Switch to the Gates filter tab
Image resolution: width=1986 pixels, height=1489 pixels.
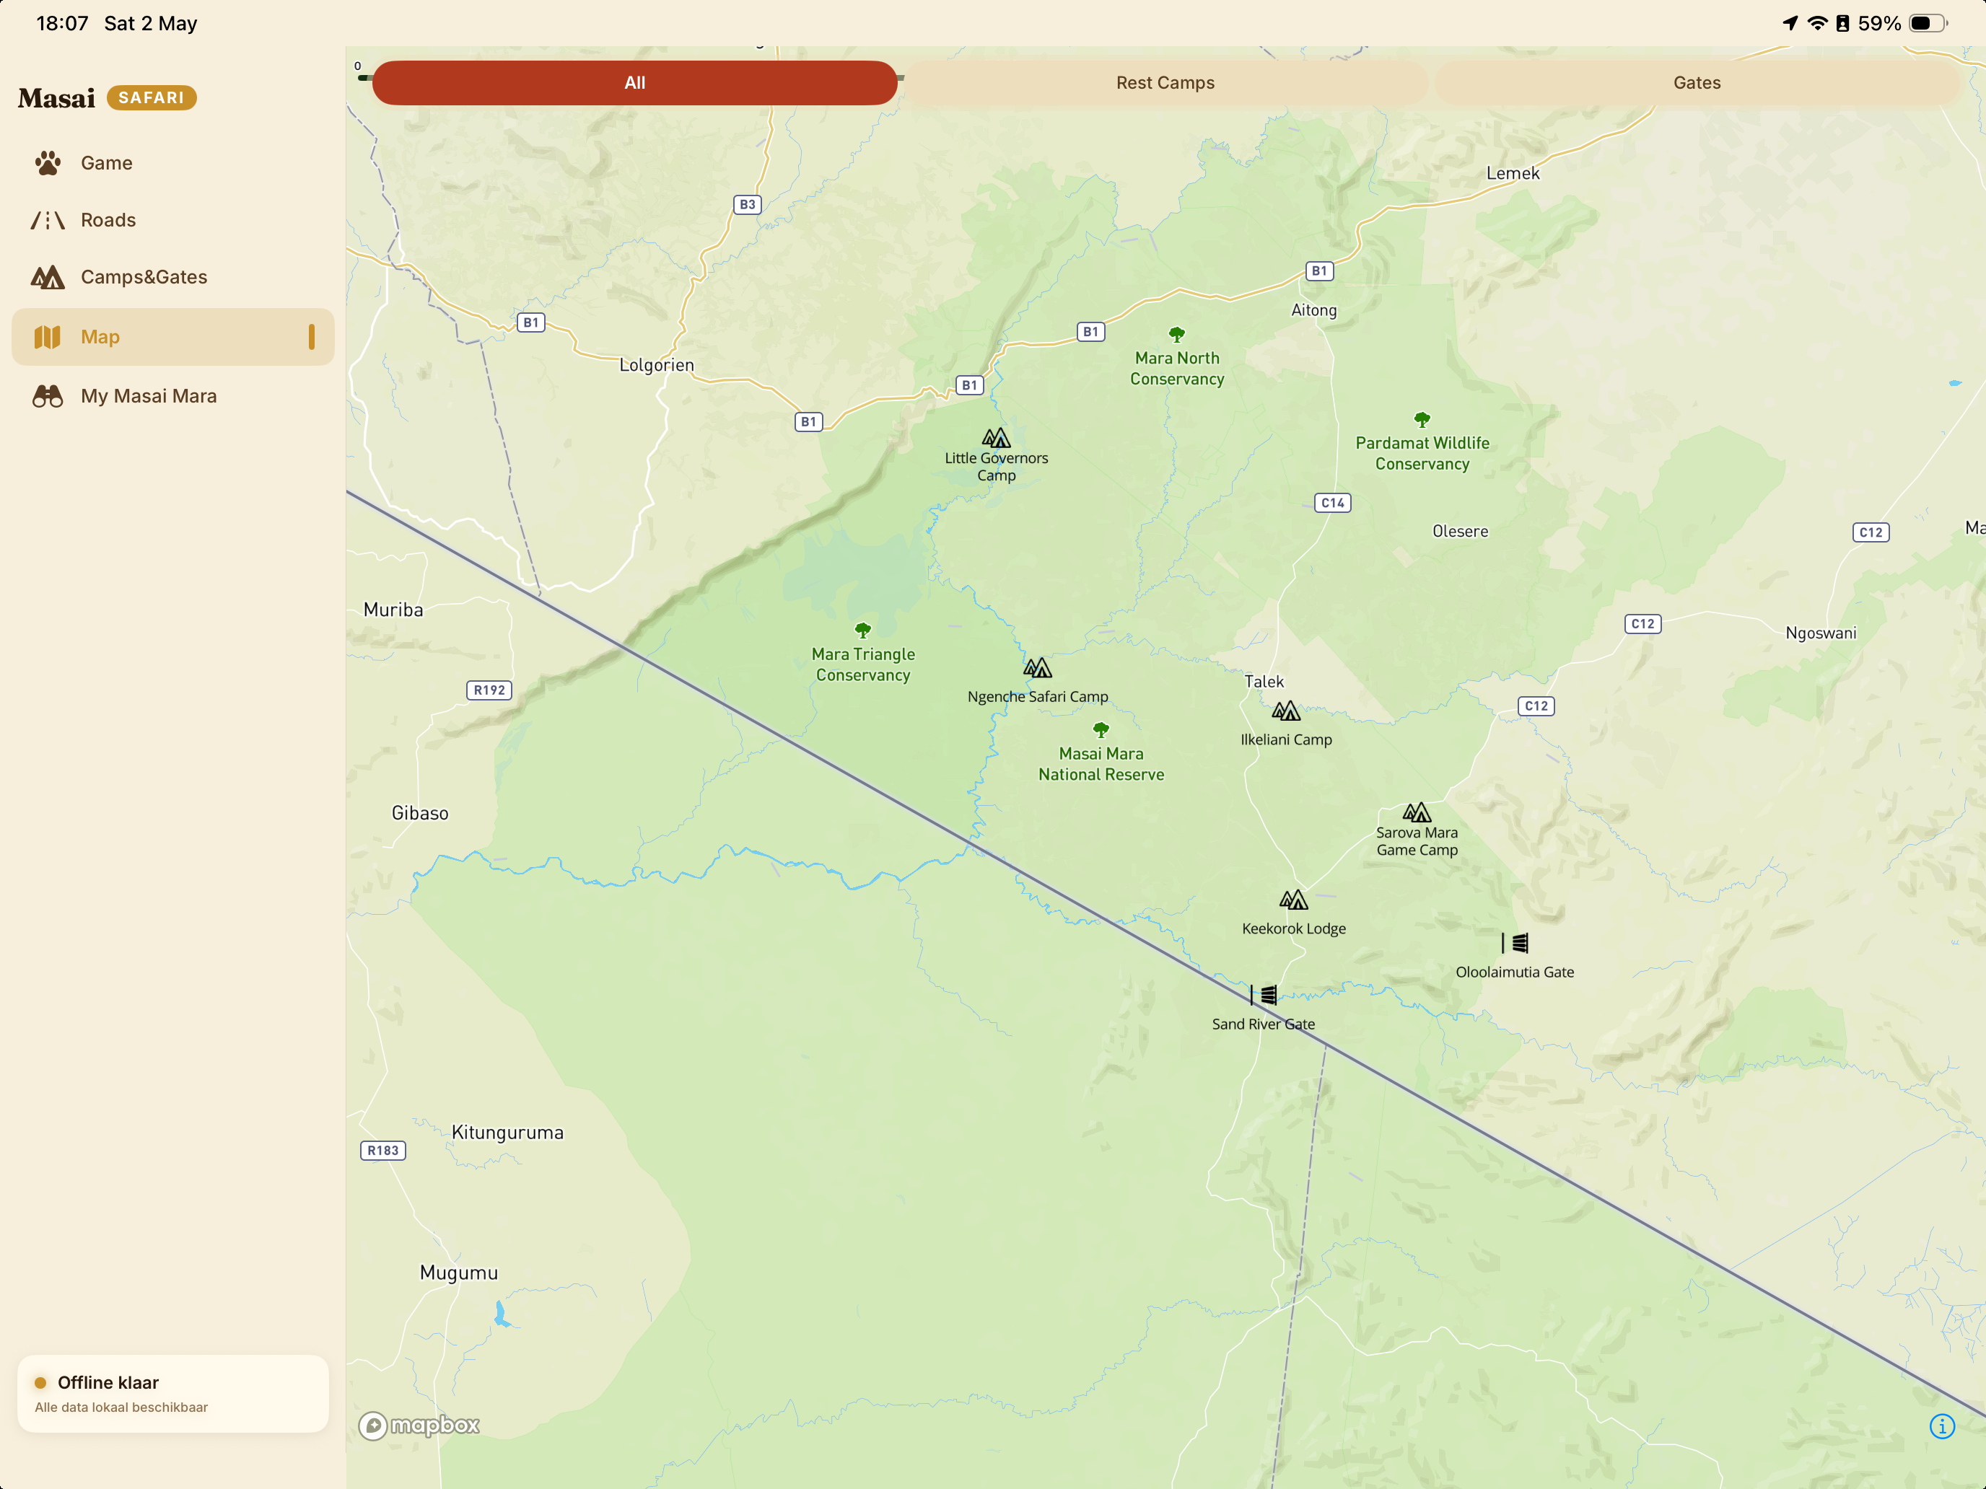point(1697,82)
